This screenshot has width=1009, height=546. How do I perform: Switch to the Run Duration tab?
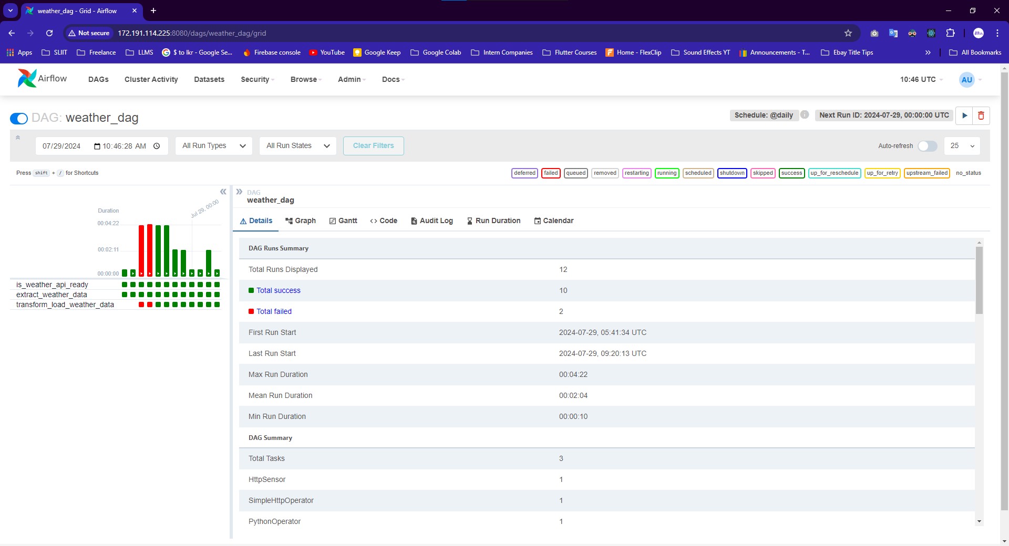tap(493, 220)
